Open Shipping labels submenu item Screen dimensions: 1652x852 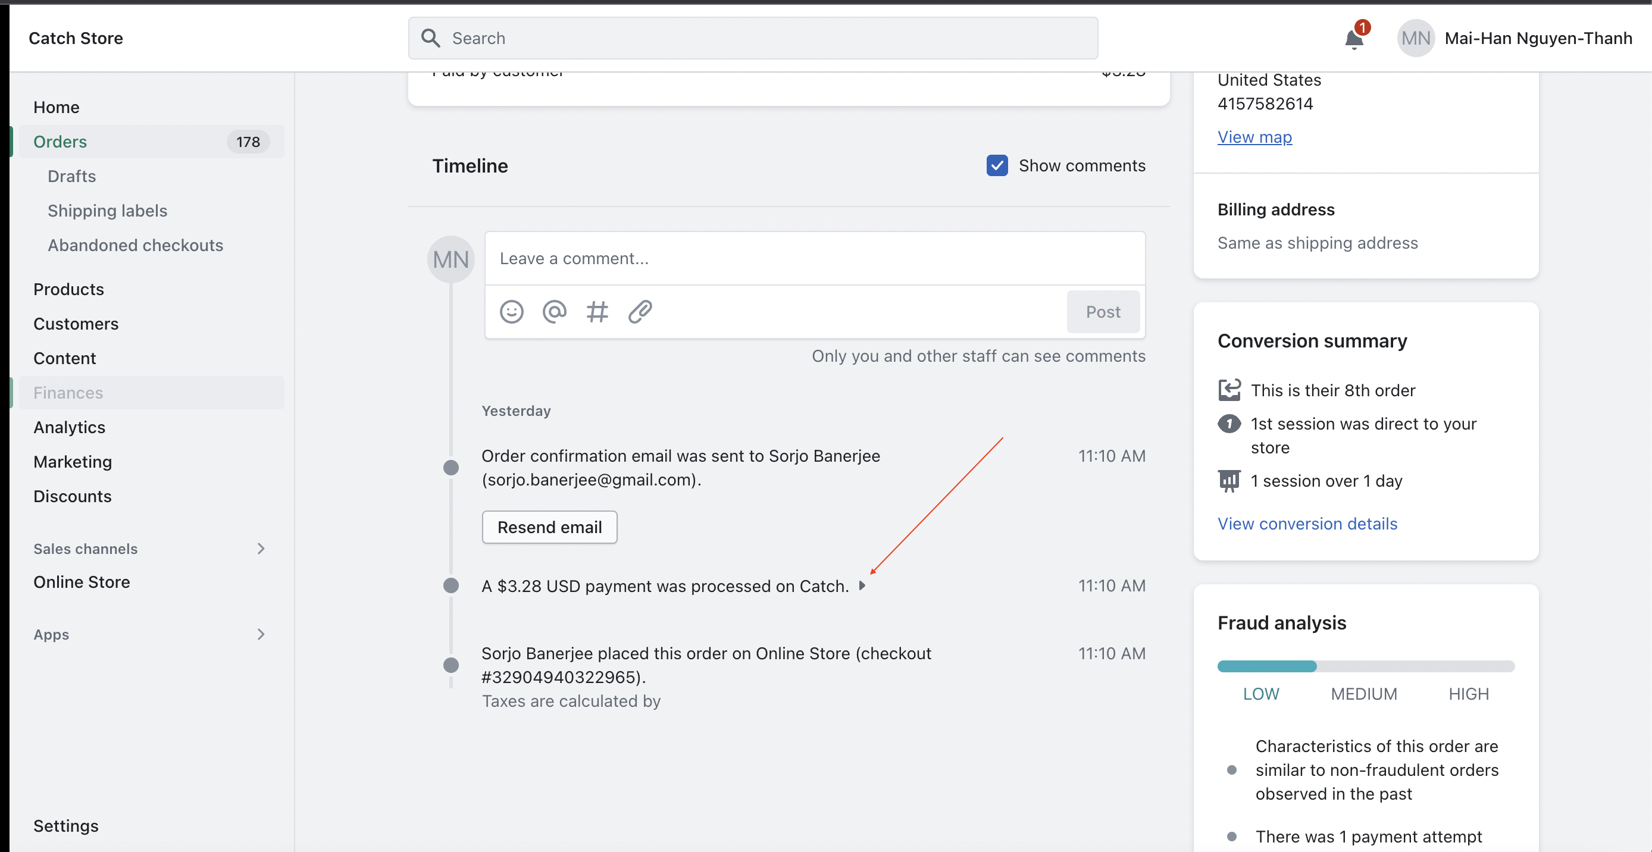tap(107, 210)
